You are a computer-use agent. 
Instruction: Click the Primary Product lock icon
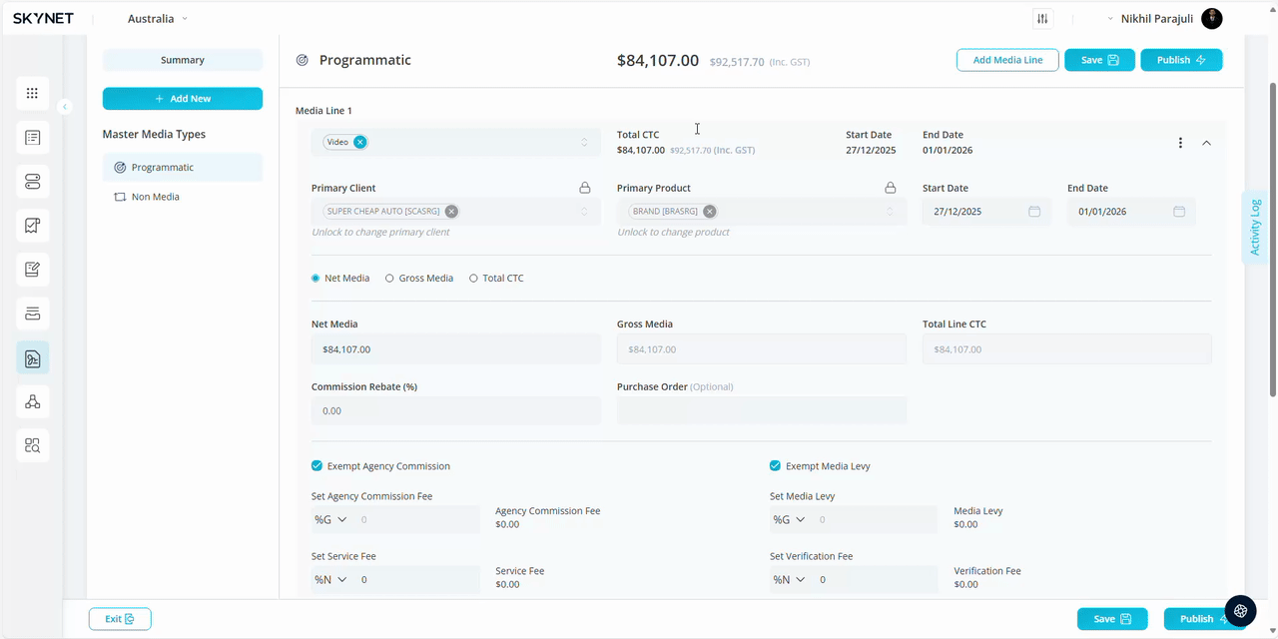[x=890, y=188]
